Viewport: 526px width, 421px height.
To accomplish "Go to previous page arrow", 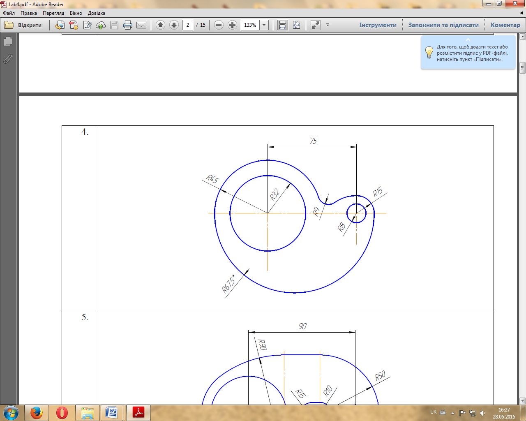I will 161,25.
